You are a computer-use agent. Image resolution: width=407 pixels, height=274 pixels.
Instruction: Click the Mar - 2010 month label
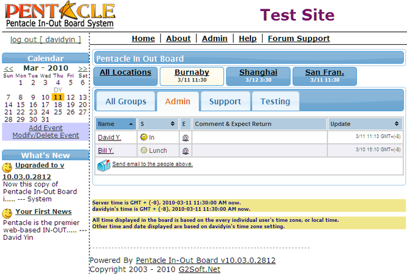pyautogui.click(x=46, y=68)
